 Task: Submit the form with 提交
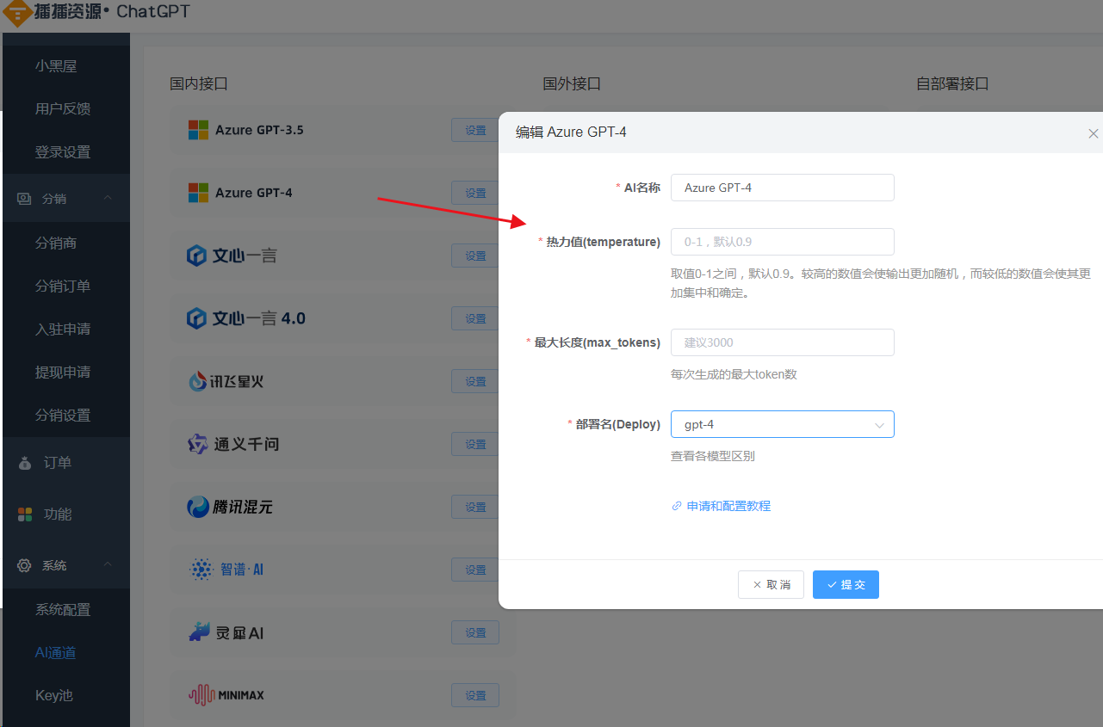coord(846,584)
